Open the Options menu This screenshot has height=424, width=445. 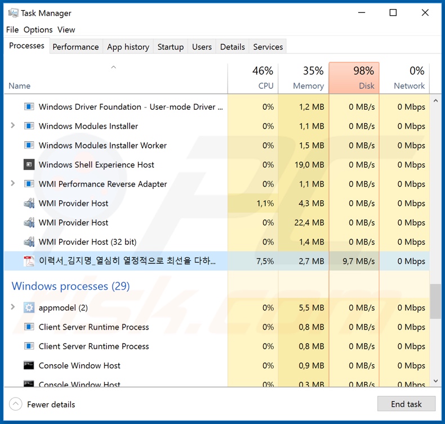38,30
